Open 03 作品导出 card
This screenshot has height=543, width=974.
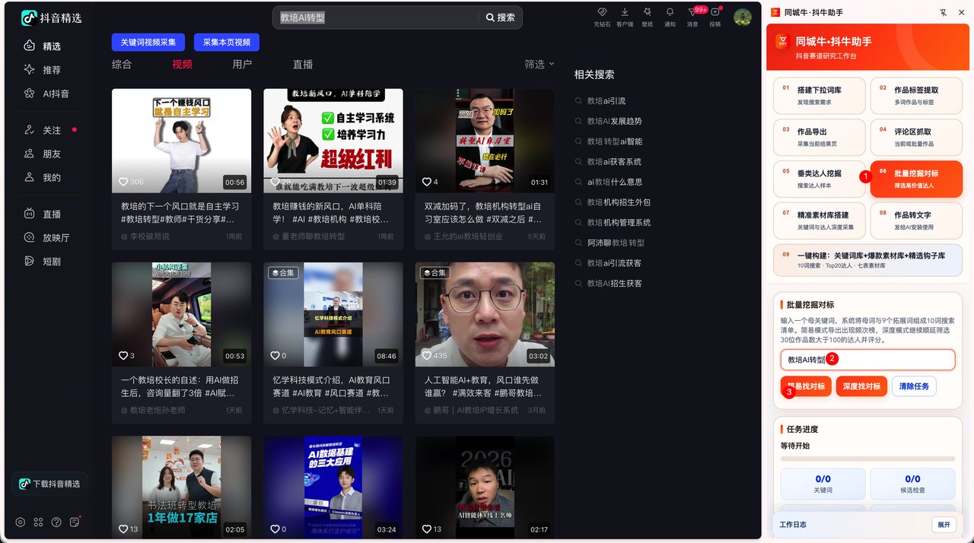[x=820, y=137]
